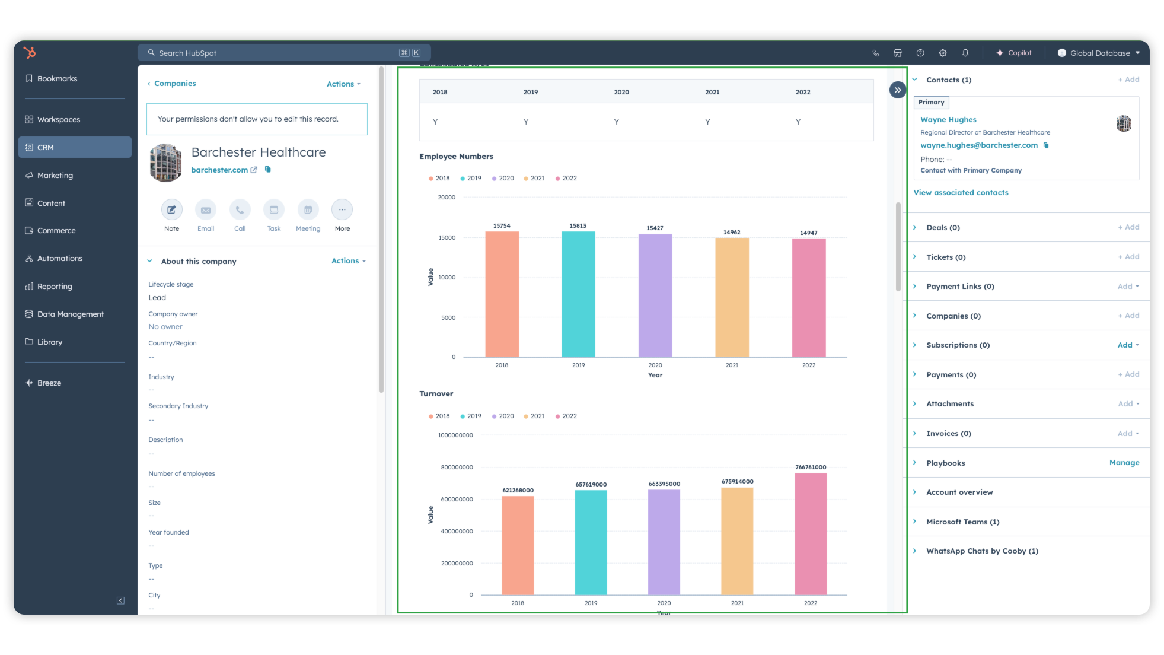Open the Global Database account dropdown
Image resolution: width=1164 pixels, height=655 pixels.
(x=1099, y=53)
